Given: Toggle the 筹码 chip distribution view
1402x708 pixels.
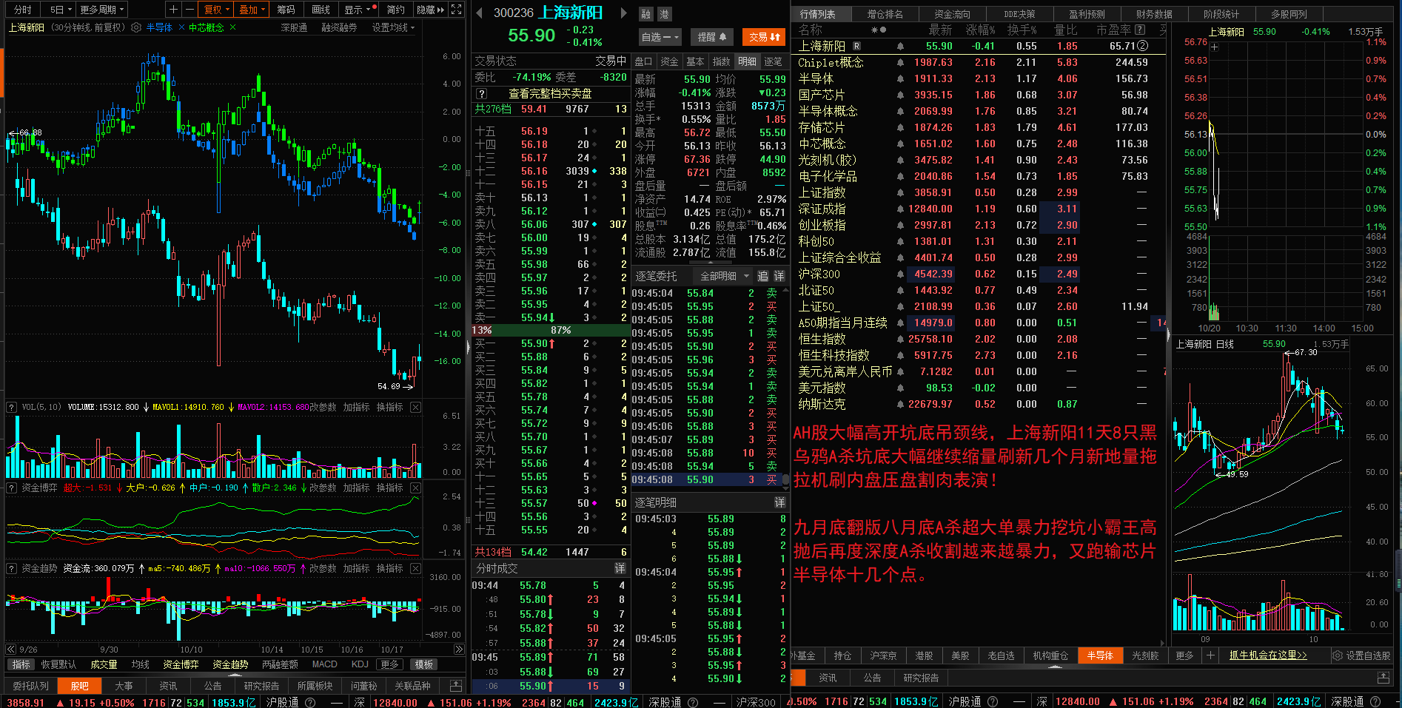Looking at the screenshot, I should (286, 10).
